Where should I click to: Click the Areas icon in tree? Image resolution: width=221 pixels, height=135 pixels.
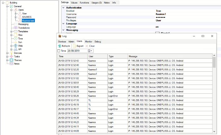(12, 64)
